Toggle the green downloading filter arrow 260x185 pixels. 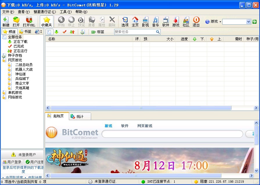57,32
